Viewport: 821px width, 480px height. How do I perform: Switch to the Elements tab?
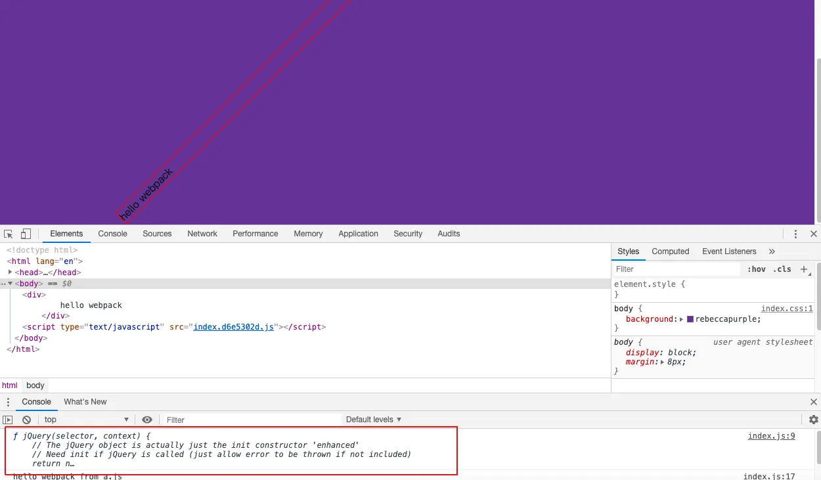[x=66, y=234]
